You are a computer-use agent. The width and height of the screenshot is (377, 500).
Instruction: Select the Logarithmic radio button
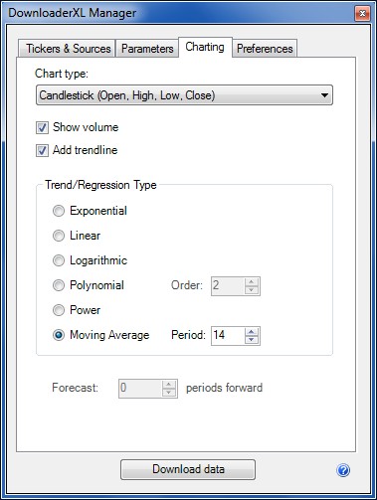[59, 260]
